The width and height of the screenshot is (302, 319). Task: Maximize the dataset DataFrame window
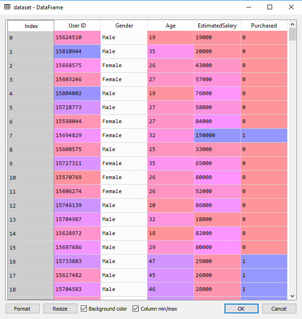269,7
